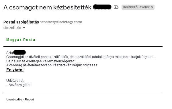
Task: Click the sentence starting with Csomagját
Action: (x=80, y=57)
